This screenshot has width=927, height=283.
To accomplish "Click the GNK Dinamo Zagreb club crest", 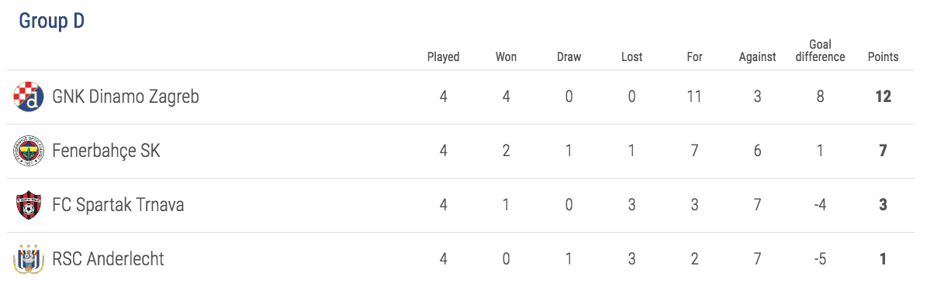I will (29, 97).
